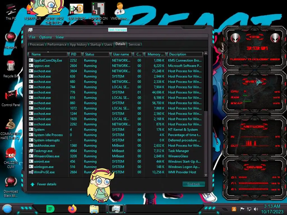The image size is (287, 215).
Task: Open the HOOKED ON XONIX shortcut
Action: (x=98, y=13)
